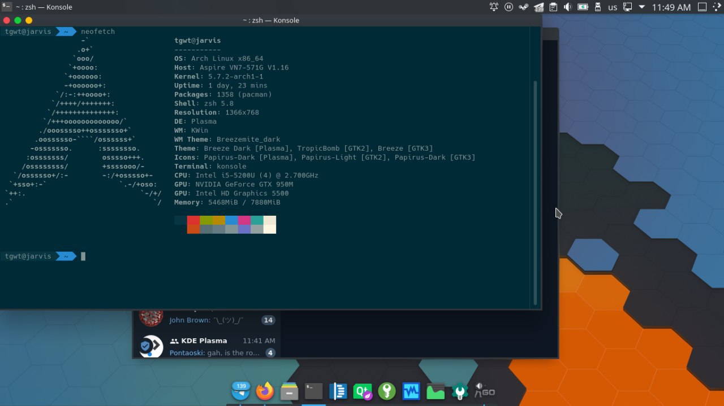Click the 'Uptime: 1 day, 23 mins' line
724x406 pixels.
click(221, 85)
